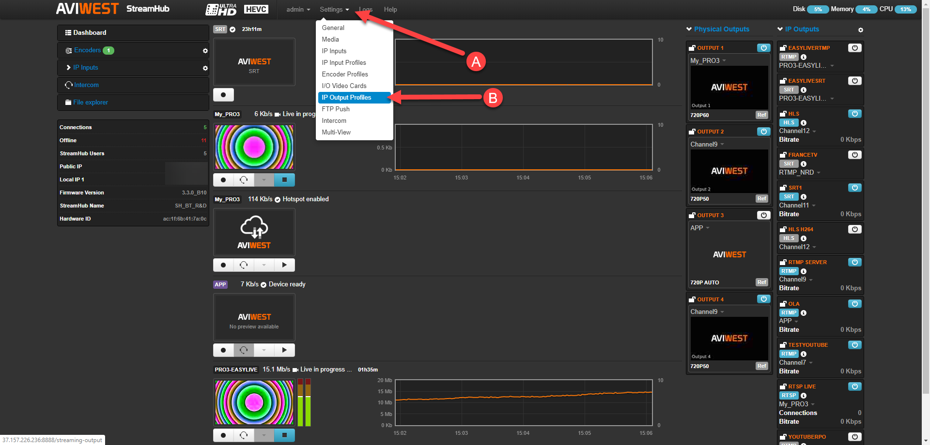
Task: Open Channel9 source dropdown in OUTPUT 2
Action: tap(707, 144)
